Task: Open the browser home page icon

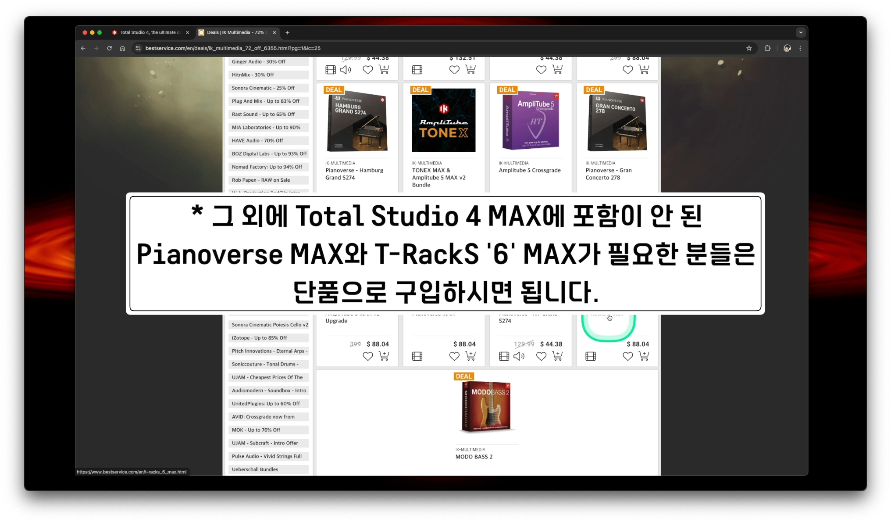Action: [122, 48]
